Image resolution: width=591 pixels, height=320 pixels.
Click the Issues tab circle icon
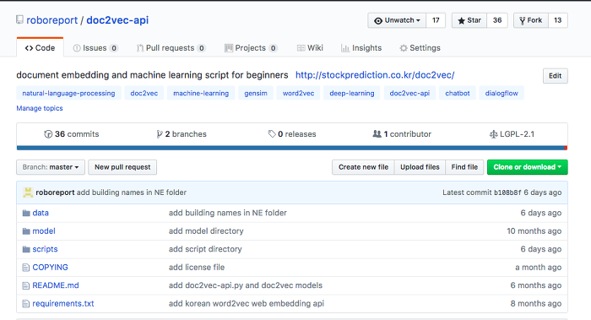click(x=77, y=48)
